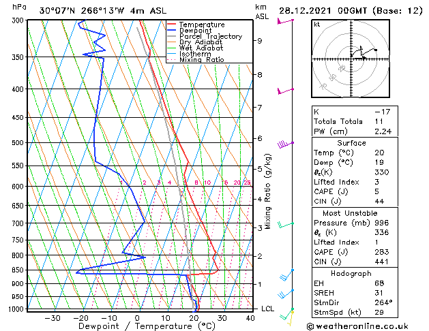Viewport: 429px width, 331px height.
Task: Click the hodograph polar plot
Action: 351,59
